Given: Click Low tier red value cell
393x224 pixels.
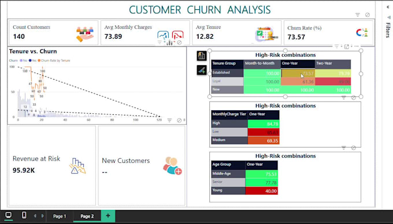Looking at the screenshot, I should pos(264,132).
